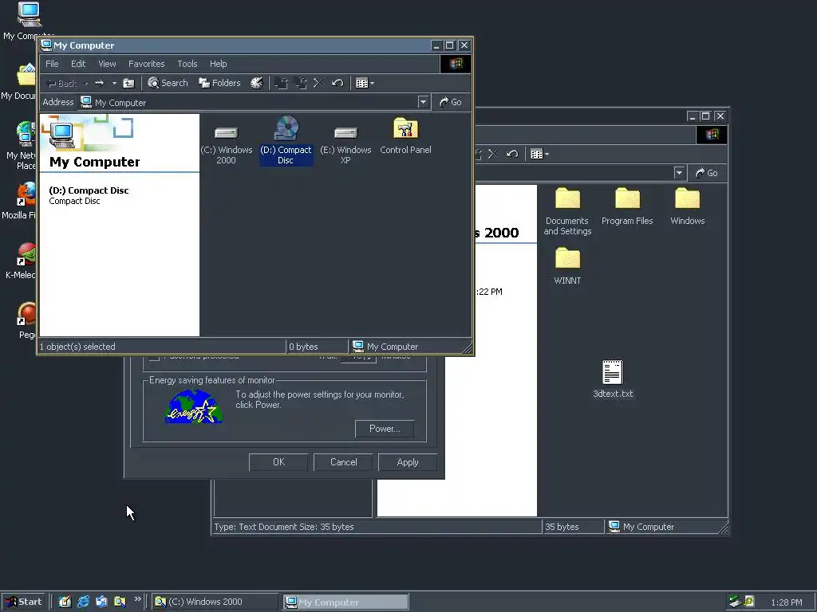Click the 'Type: Text Document Size: 35 bytes' status text
This screenshot has width=817, height=612.
pos(284,527)
